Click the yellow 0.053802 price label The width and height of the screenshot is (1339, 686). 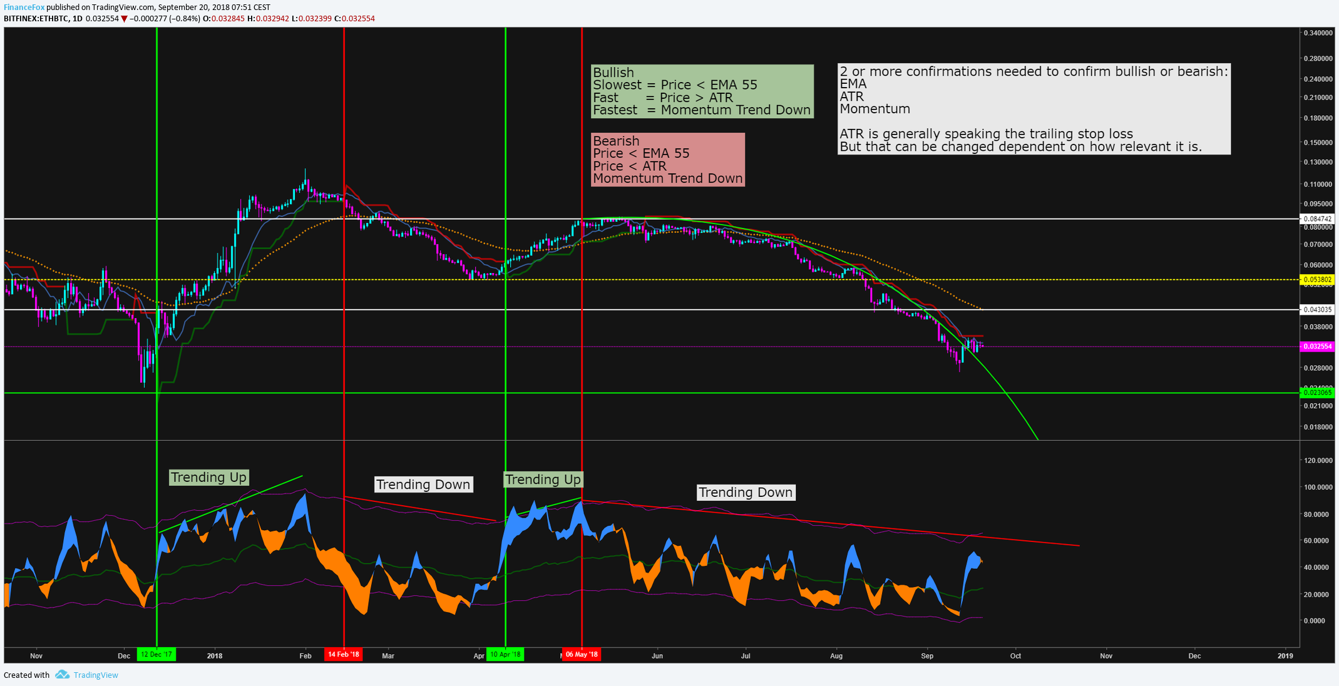point(1317,280)
